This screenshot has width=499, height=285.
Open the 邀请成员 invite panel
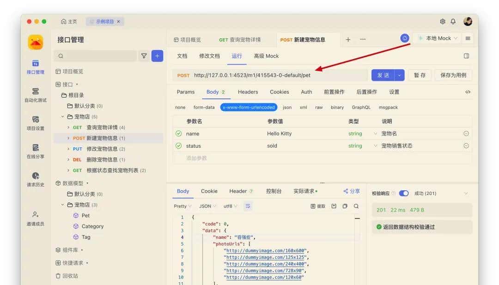[36, 217]
